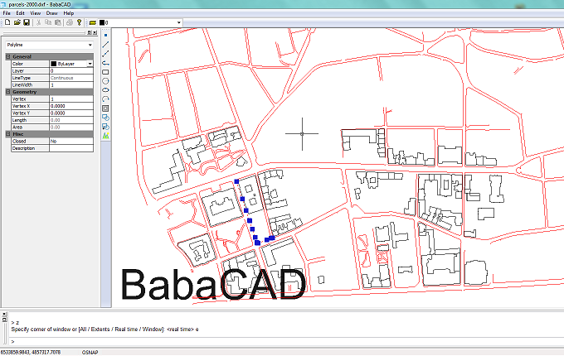Toggle the Closed property value No
This screenshot has width=564, height=356.
[71, 142]
